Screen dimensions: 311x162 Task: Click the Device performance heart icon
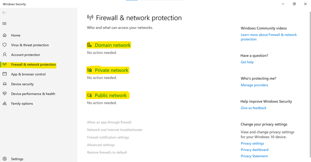pos(4,94)
